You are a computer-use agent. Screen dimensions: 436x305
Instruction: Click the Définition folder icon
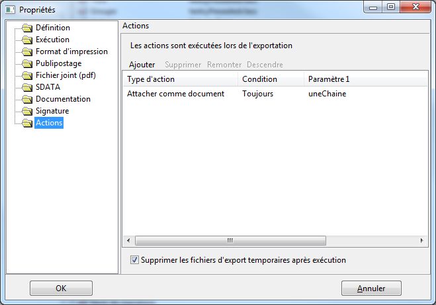tap(27, 28)
